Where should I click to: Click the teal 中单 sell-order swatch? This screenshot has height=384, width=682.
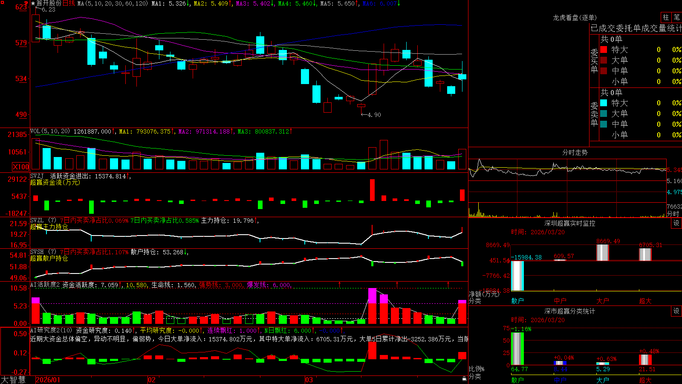click(604, 124)
